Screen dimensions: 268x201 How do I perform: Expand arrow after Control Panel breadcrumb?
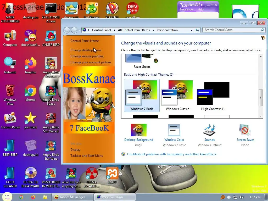tap(114, 30)
